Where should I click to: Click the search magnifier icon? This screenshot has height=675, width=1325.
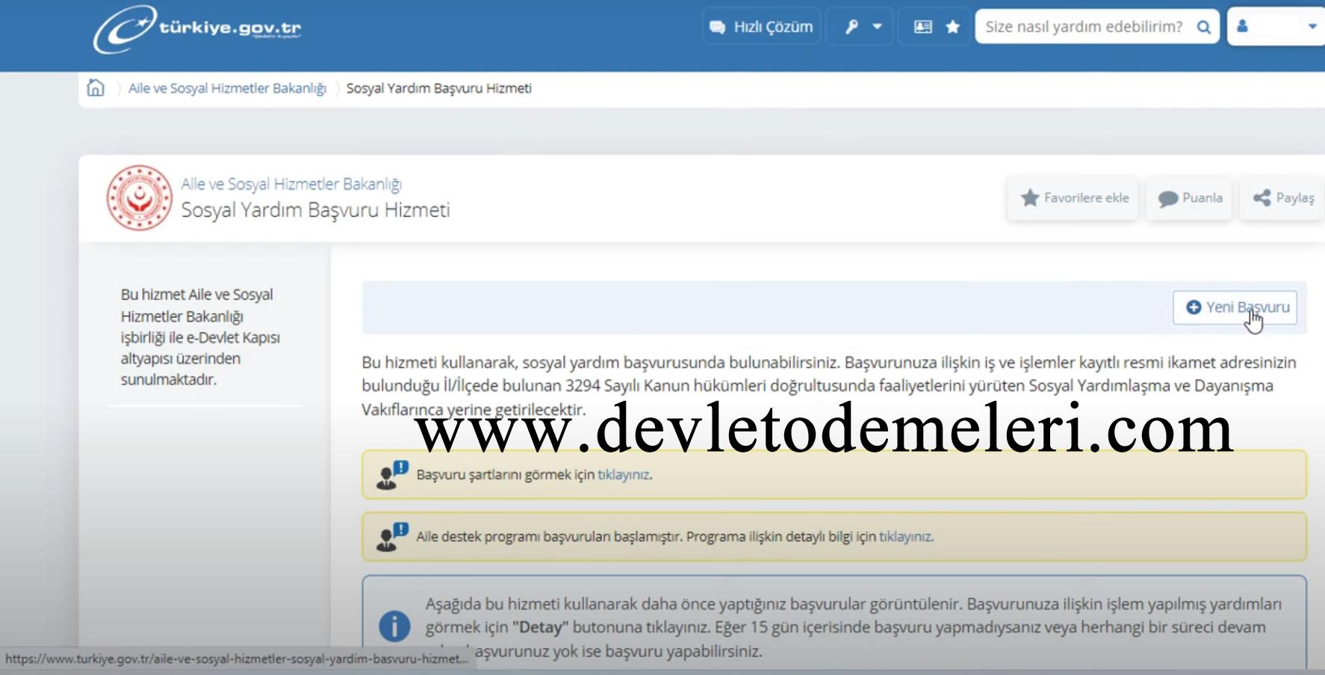pos(1203,27)
